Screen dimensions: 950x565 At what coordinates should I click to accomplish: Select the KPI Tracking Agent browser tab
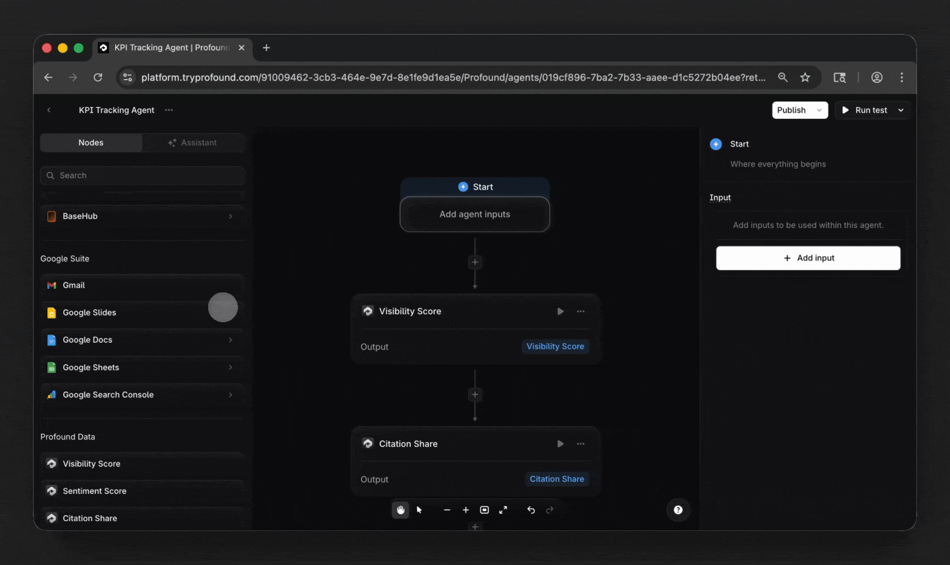[x=173, y=48]
